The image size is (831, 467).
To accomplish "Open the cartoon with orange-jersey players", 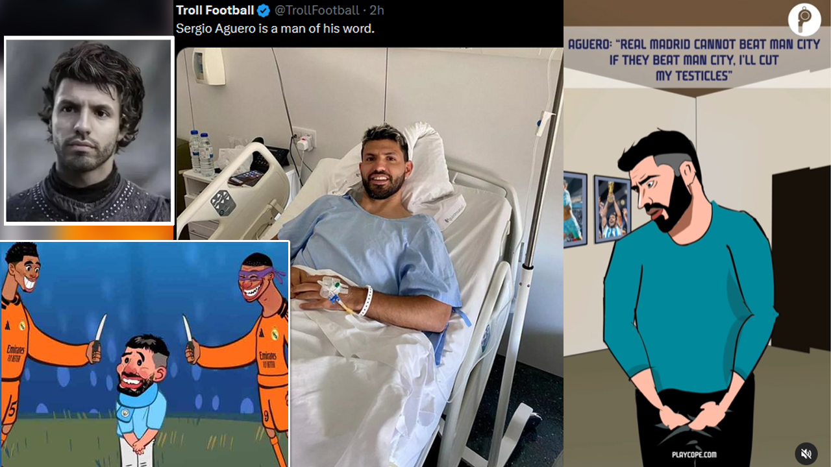I will 144,354.
